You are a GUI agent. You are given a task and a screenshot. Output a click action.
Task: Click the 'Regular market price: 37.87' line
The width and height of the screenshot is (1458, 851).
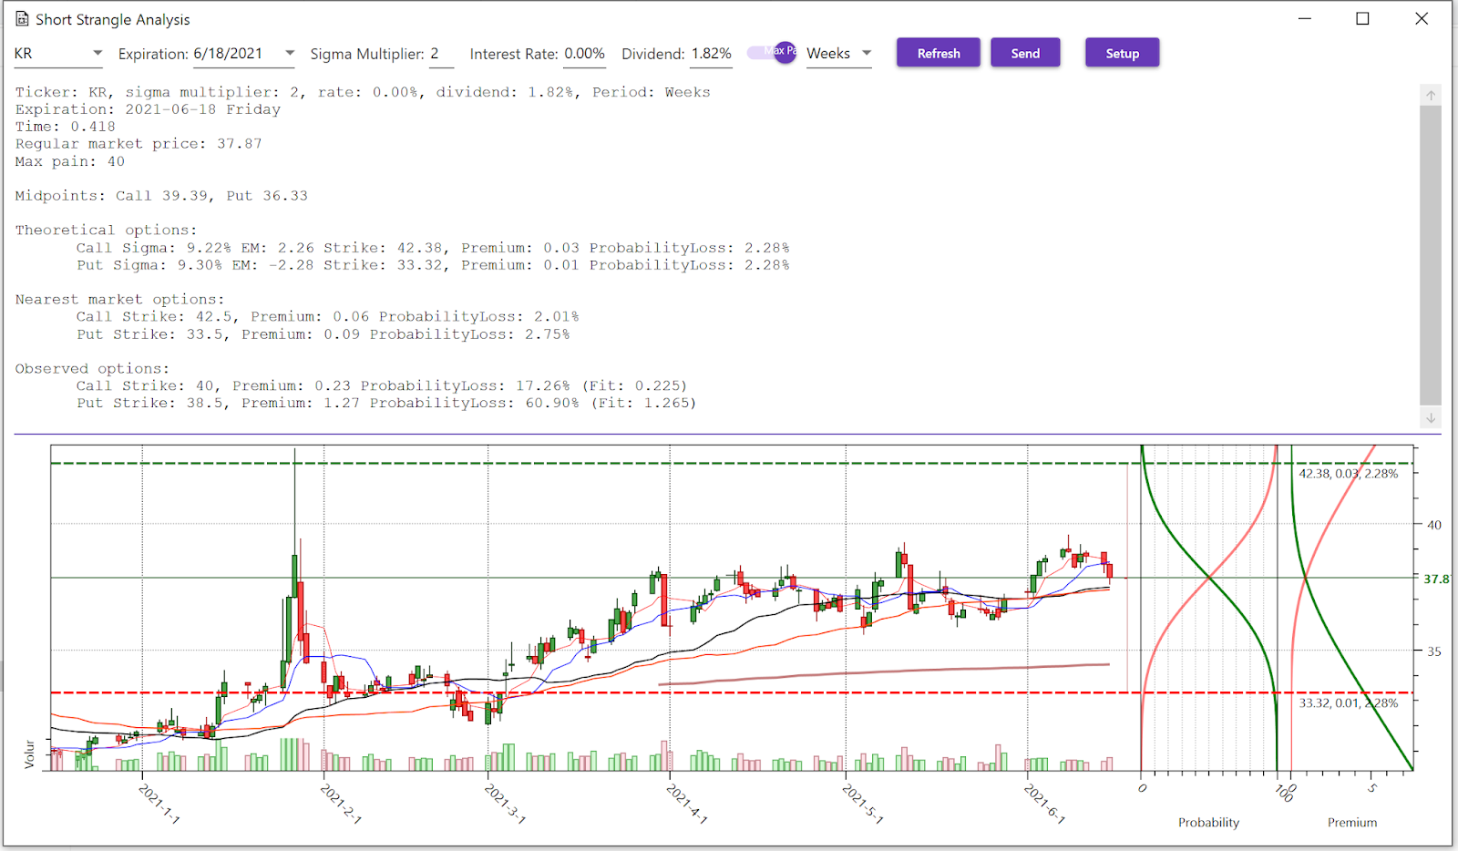pyautogui.click(x=139, y=144)
